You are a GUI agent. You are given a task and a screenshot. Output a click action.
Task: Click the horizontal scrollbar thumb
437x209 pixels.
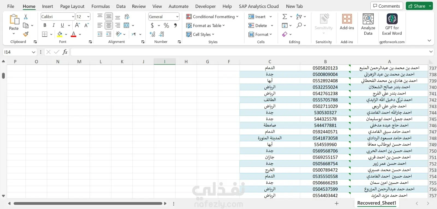[88, 204]
